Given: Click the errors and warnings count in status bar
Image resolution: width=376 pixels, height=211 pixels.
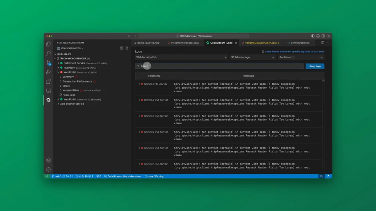Looking at the screenshot, I should coord(85,176).
